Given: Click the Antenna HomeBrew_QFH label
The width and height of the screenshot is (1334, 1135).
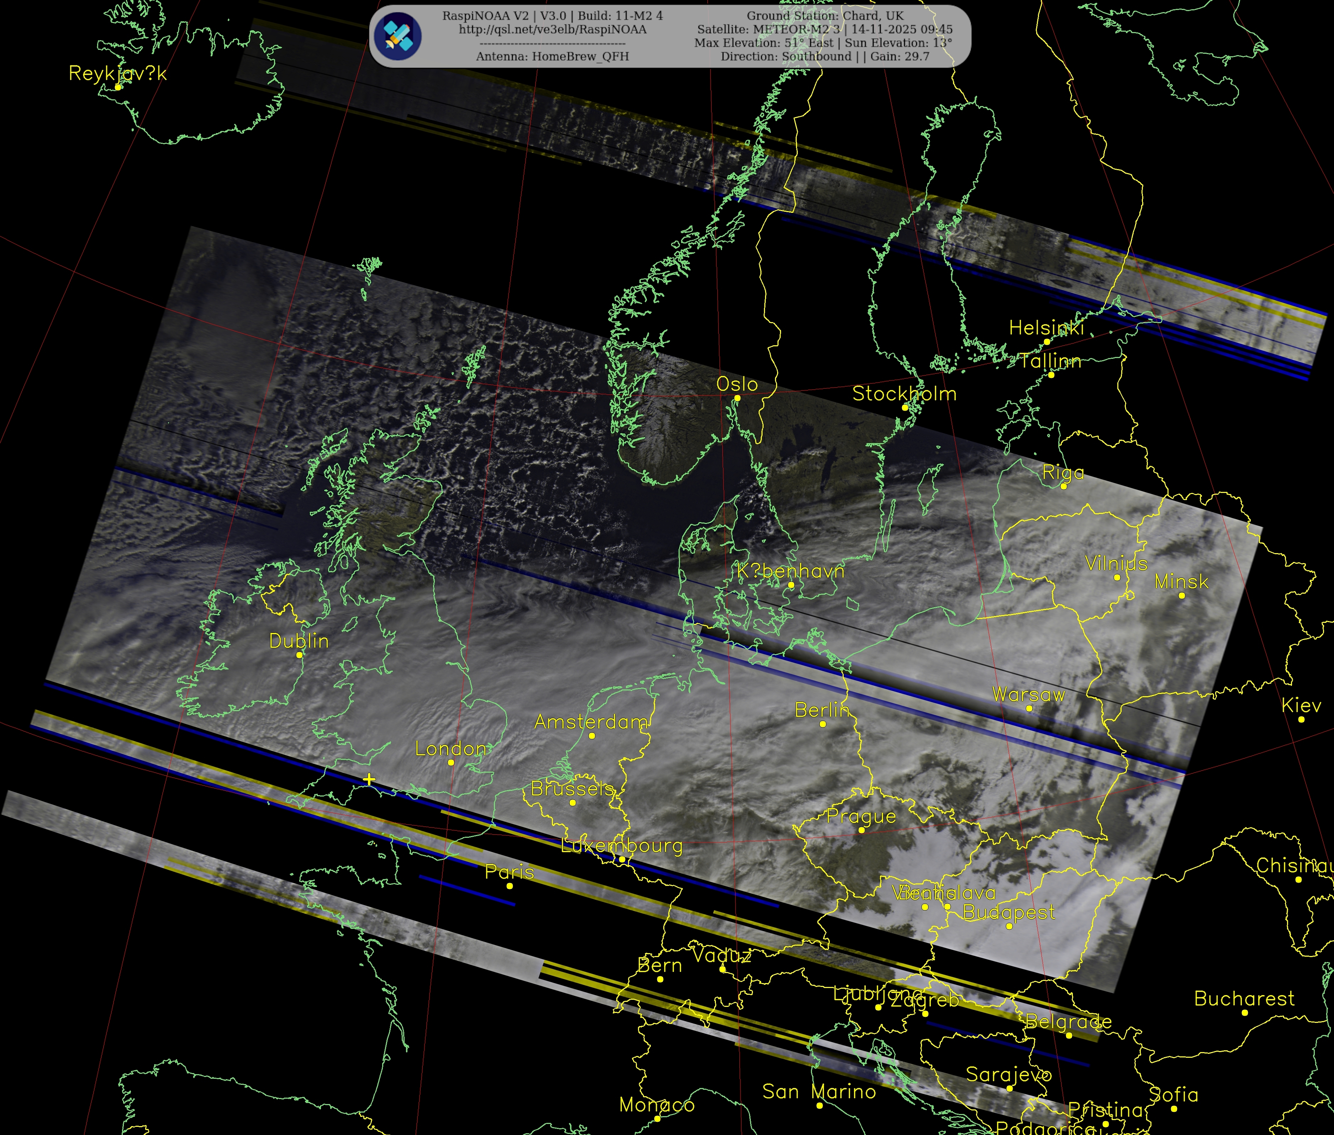Looking at the screenshot, I should coord(553,57).
